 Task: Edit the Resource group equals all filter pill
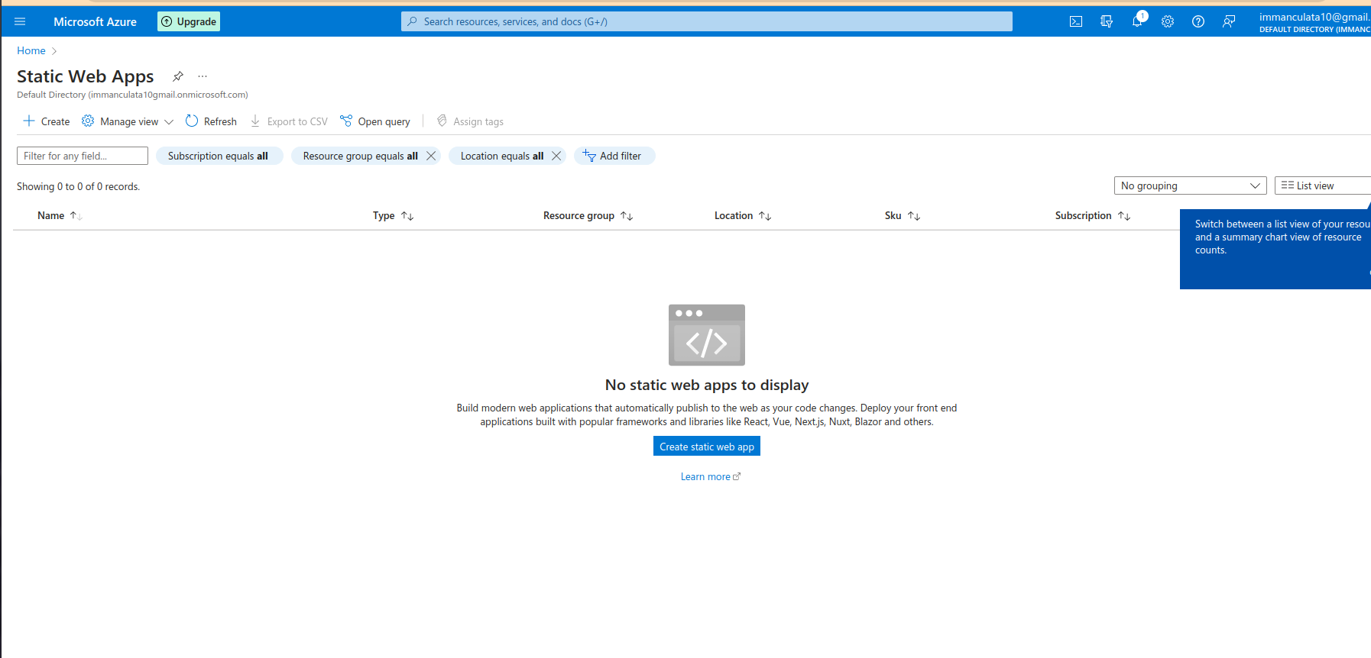pos(360,156)
